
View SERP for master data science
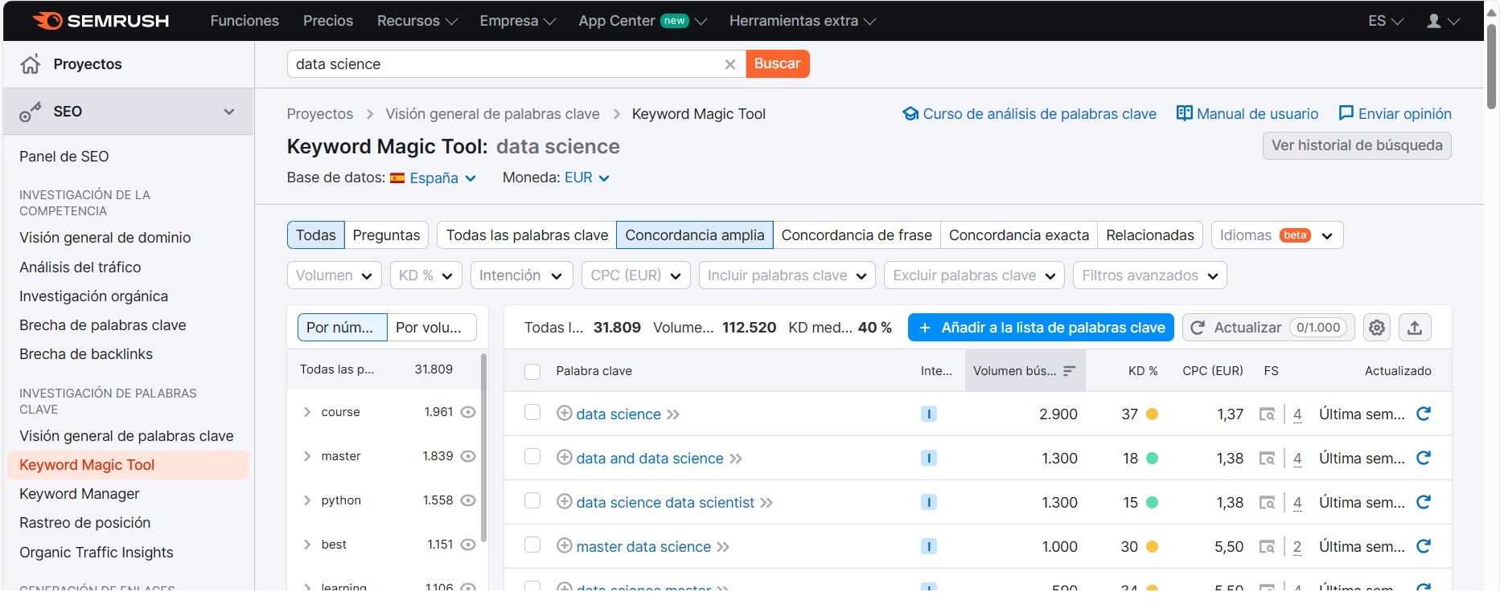(x=1267, y=547)
